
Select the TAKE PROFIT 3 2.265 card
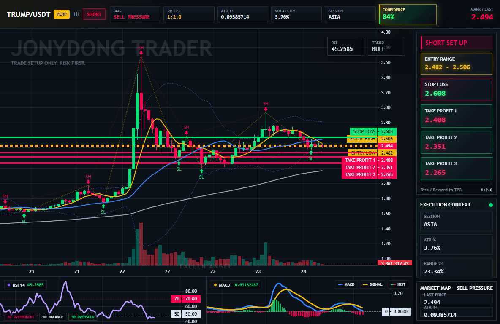[457, 169]
